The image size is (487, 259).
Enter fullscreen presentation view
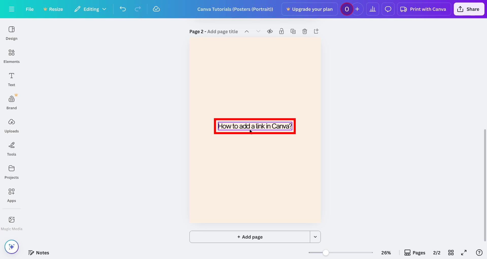pos(464,252)
